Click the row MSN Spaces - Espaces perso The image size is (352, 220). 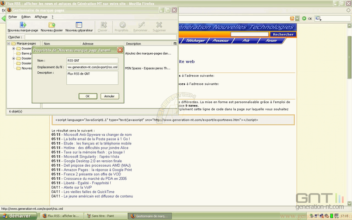(x=147, y=68)
